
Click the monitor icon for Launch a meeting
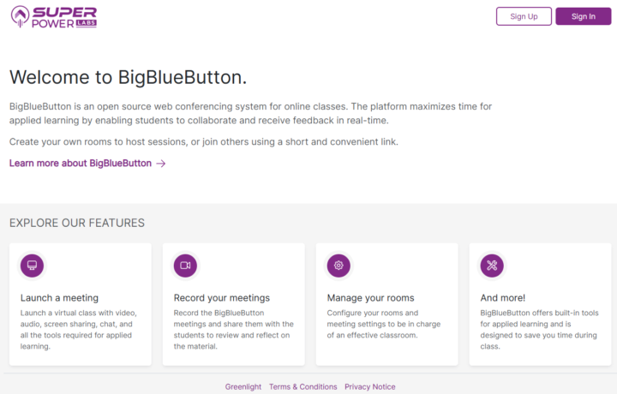33,266
